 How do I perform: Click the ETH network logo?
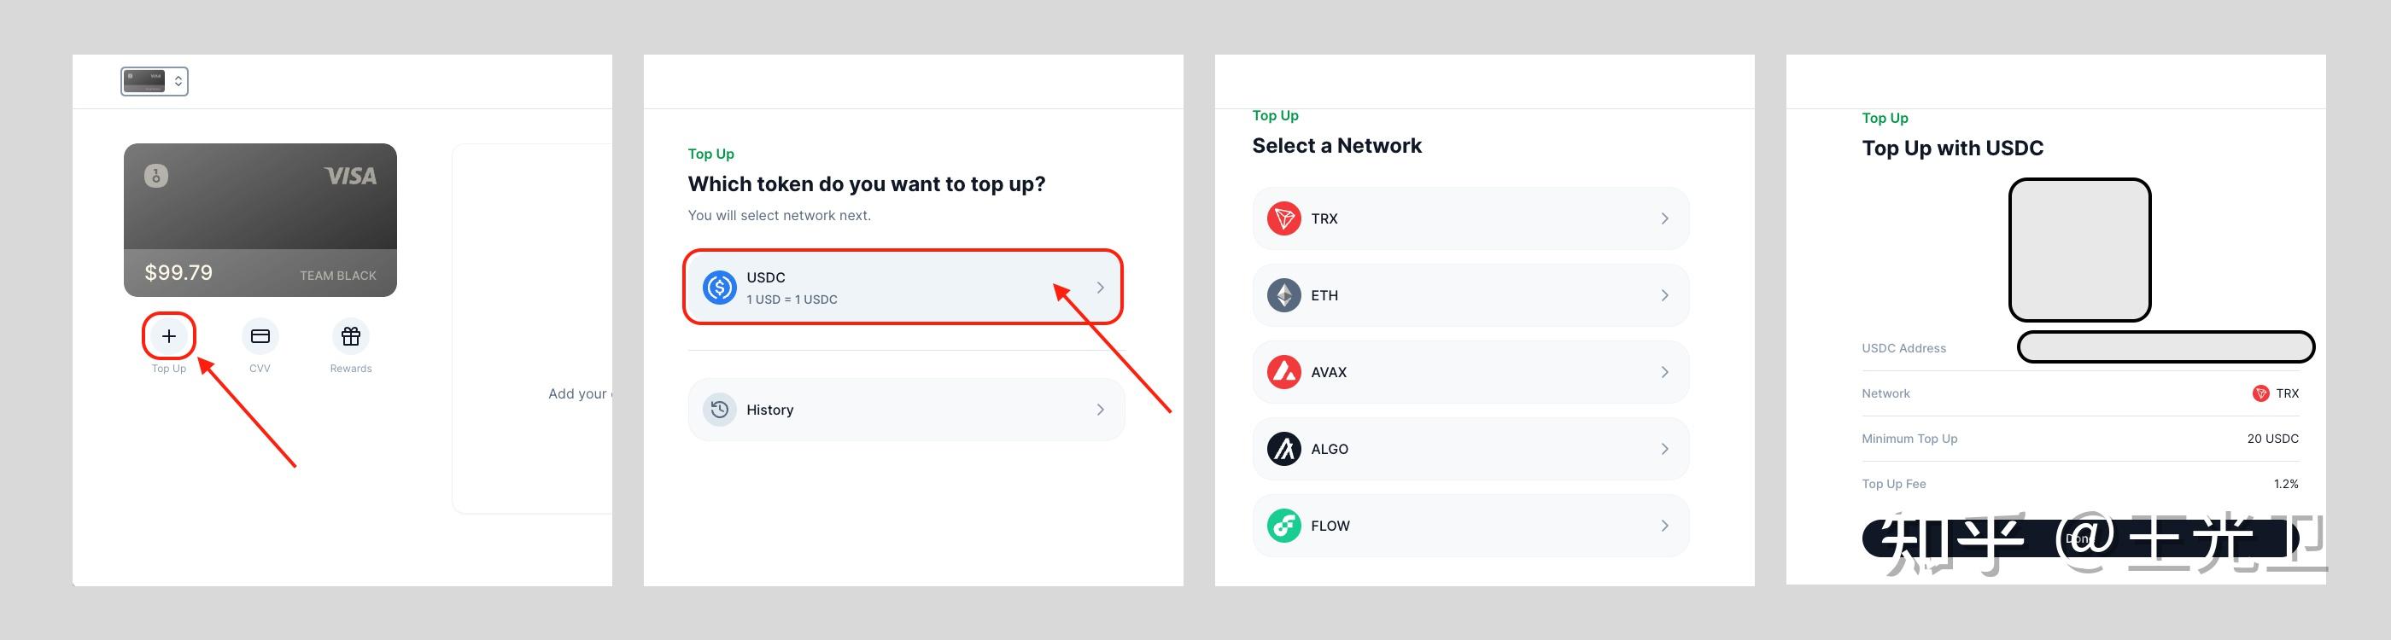pyautogui.click(x=1283, y=296)
